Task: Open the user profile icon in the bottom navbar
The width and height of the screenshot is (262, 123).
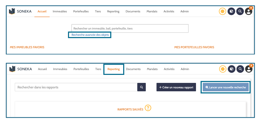Action: click(249, 69)
